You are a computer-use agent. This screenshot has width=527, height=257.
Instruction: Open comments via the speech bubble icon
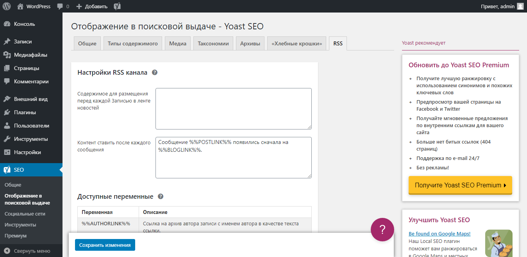click(61, 6)
